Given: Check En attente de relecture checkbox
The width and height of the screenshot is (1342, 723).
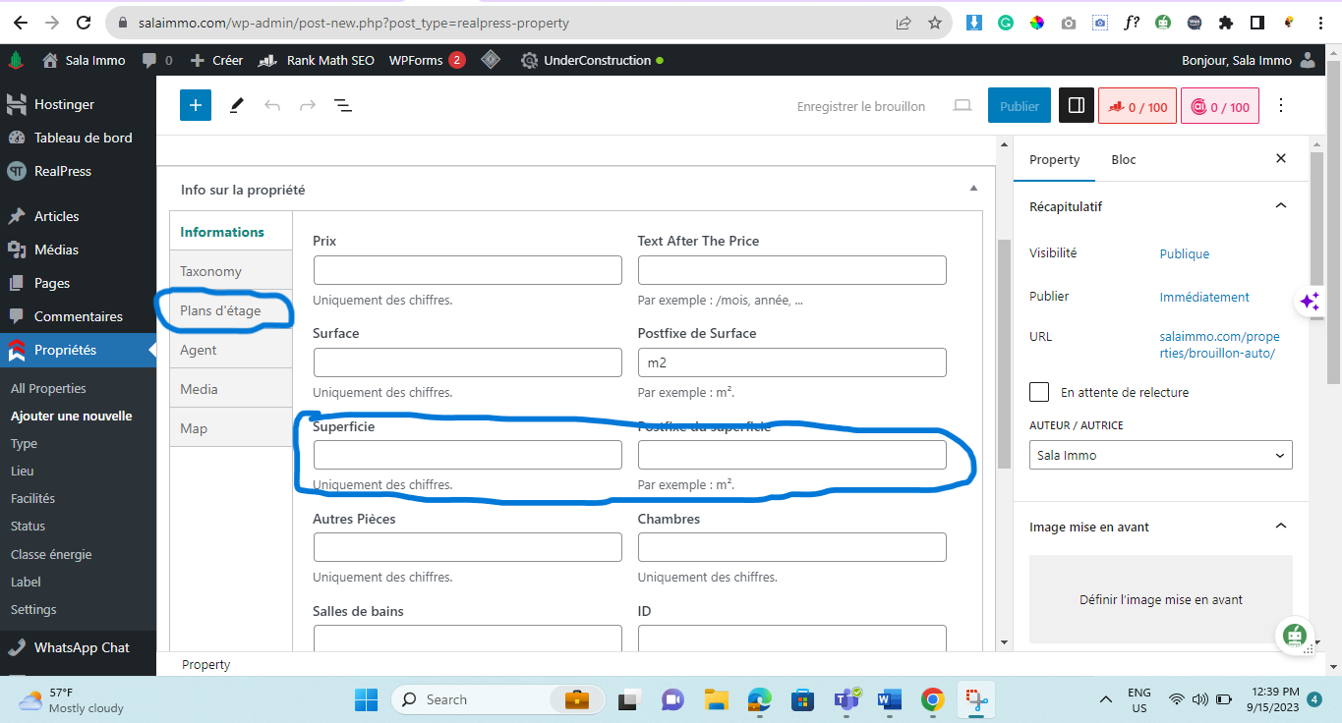Looking at the screenshot, I should click(1039, 392).
